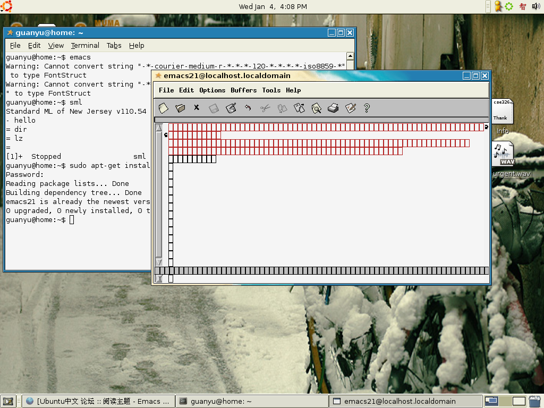Click the Emacs scrollbar down arrow
This screenshot has height=408, width=544.
159,262
